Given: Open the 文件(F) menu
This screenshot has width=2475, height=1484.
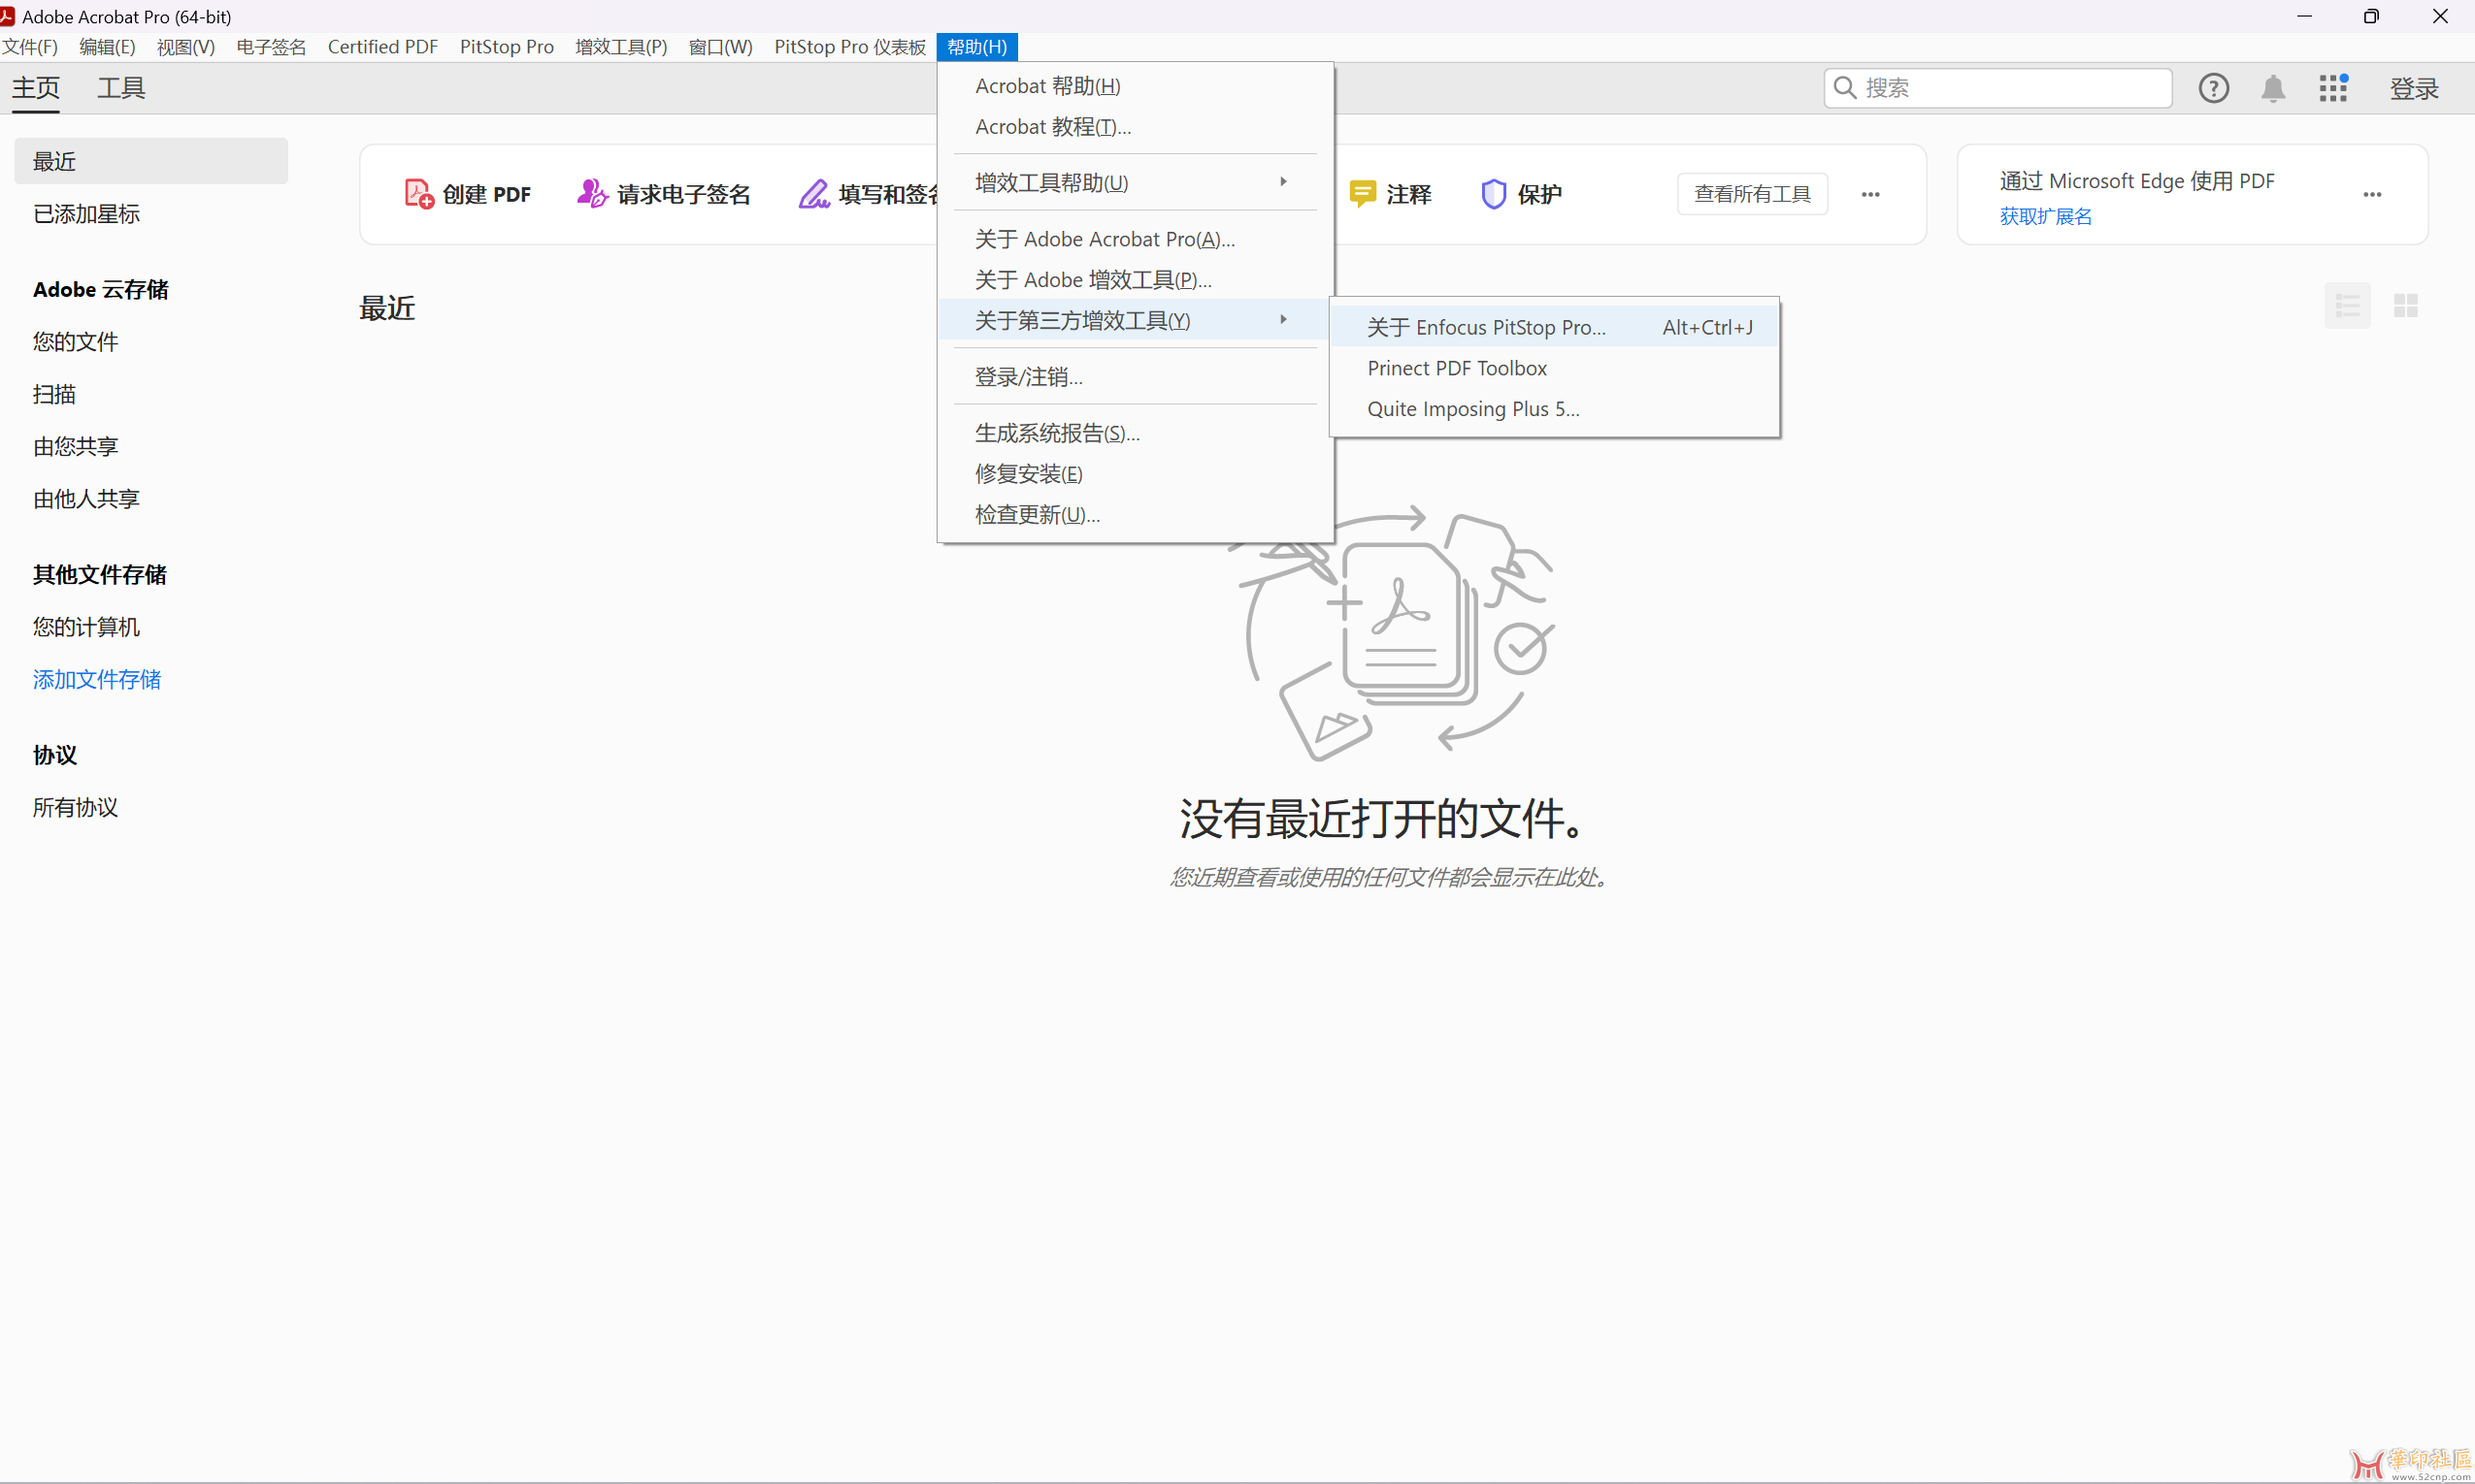Looking at the screenshot, I should click(x=30, y=47).
